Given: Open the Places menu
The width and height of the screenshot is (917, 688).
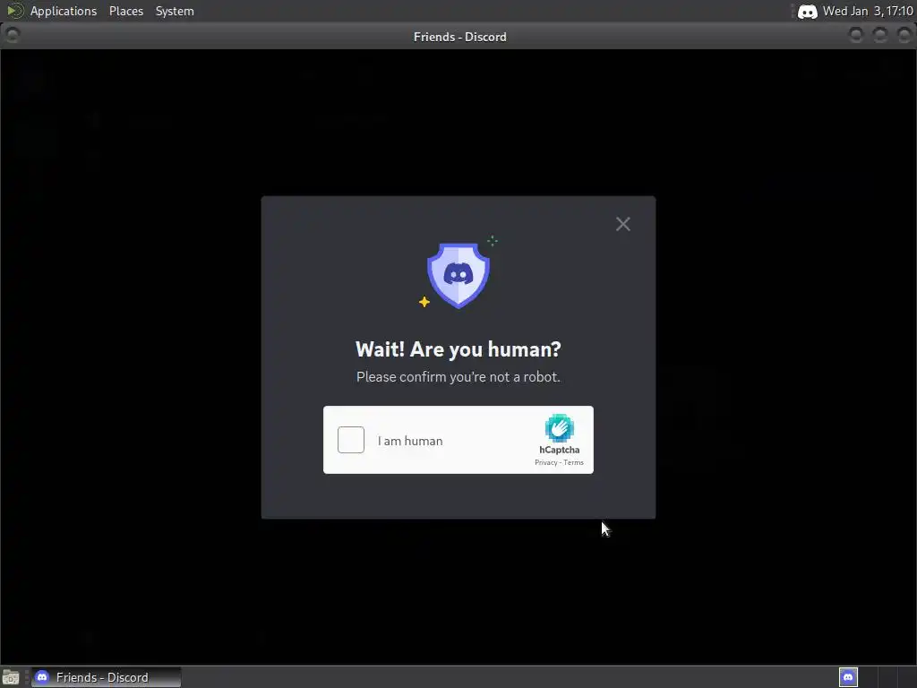Looking at the screenshot, I should [x=125, y=11].
